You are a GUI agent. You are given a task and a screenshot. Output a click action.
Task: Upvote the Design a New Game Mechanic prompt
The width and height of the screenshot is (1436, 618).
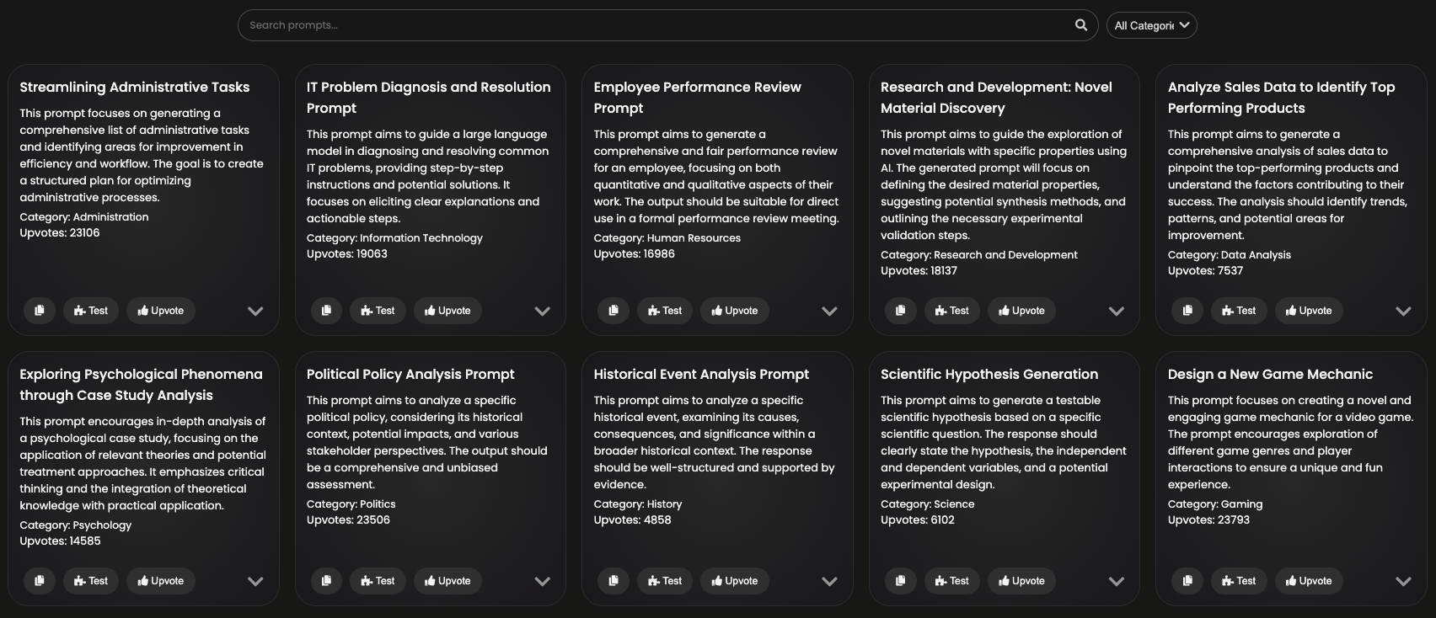[x=1309, y=581]
